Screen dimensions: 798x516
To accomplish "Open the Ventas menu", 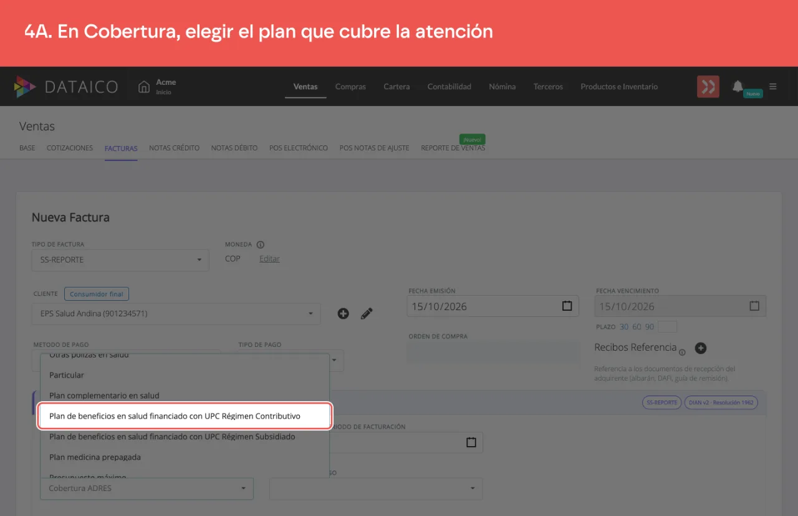I will click(305, 87).
